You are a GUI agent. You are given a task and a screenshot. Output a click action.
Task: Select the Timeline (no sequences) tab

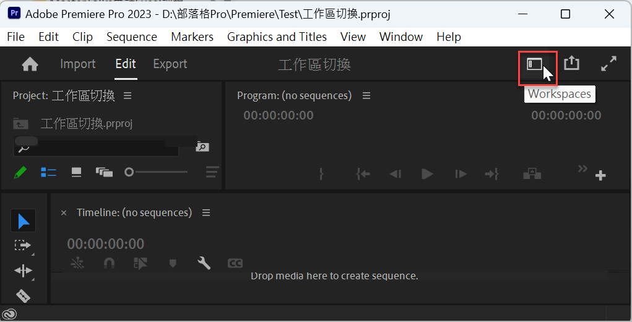click(134, 212)
